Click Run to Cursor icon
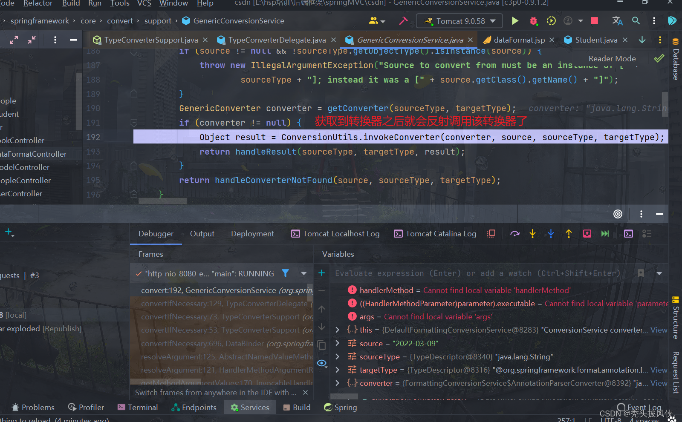Screen dimensions: 682x422 [x=605, y=234]
